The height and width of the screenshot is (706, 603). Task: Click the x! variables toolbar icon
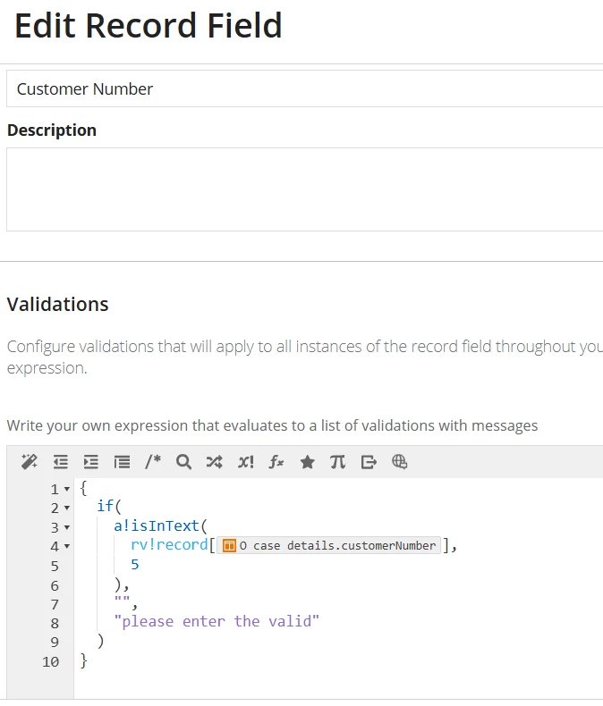pos(246,462)
